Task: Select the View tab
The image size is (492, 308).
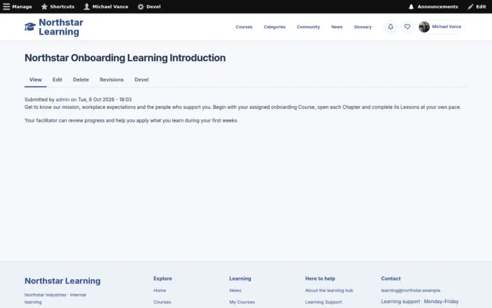Action: coord(35,79)
